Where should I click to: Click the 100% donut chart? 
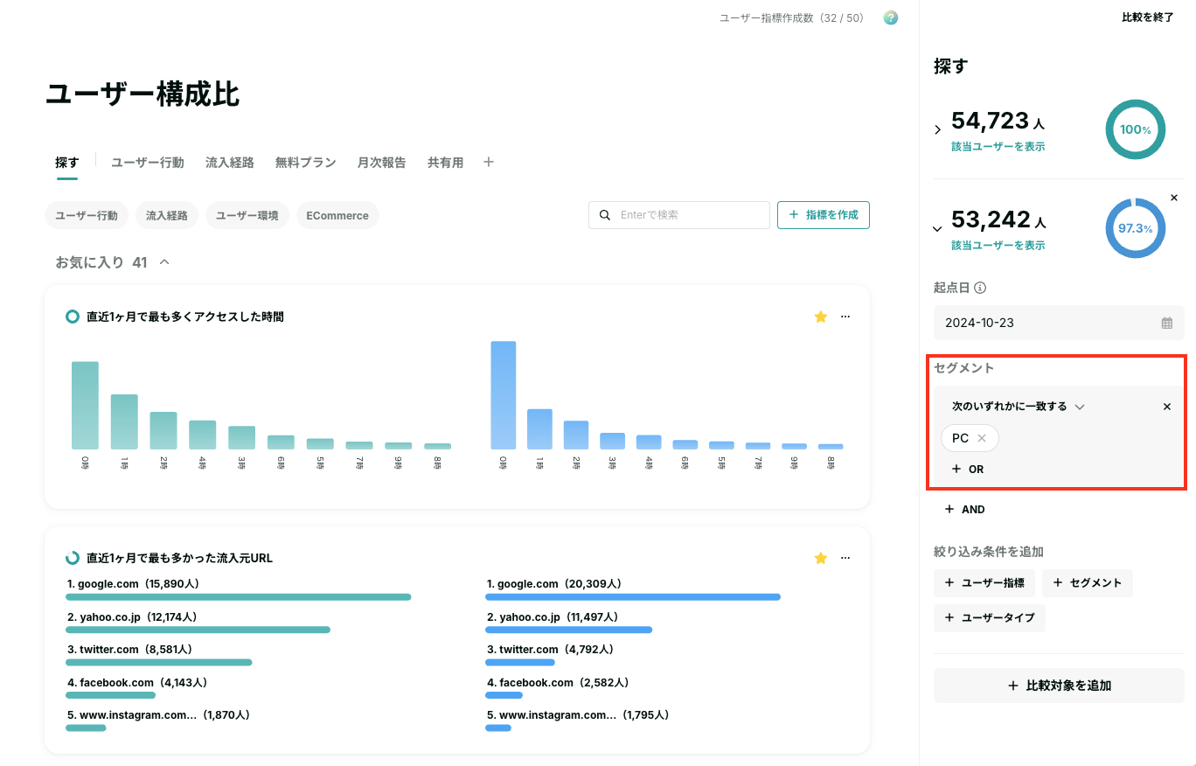point(1135,129)
